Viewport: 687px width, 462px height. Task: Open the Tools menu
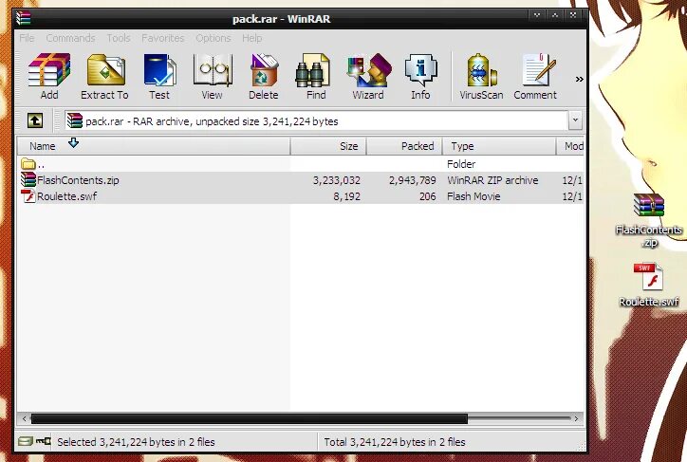(119, 38)
